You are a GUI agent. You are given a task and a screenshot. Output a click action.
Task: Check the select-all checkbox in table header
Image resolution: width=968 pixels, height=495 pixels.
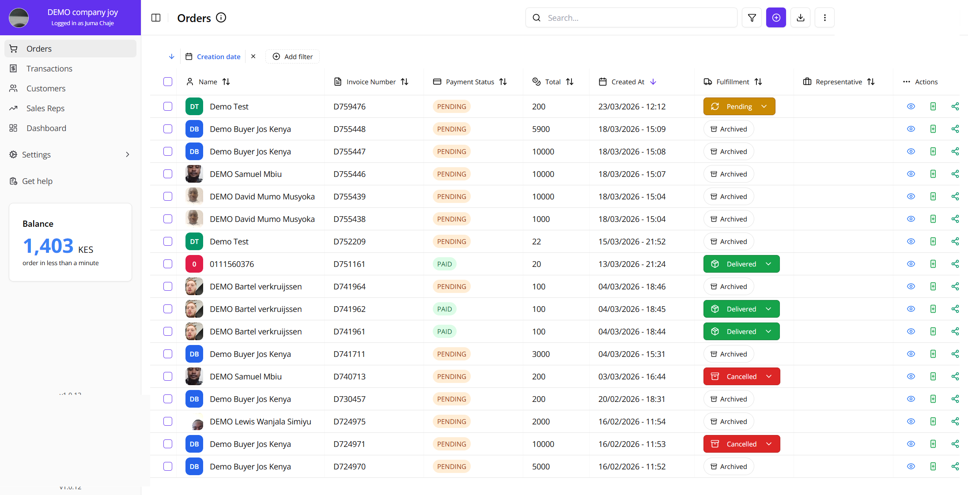(168, 82)
